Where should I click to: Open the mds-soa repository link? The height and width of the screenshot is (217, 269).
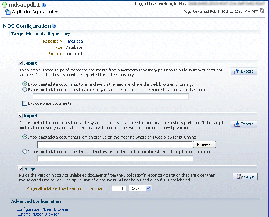(75, 41)
